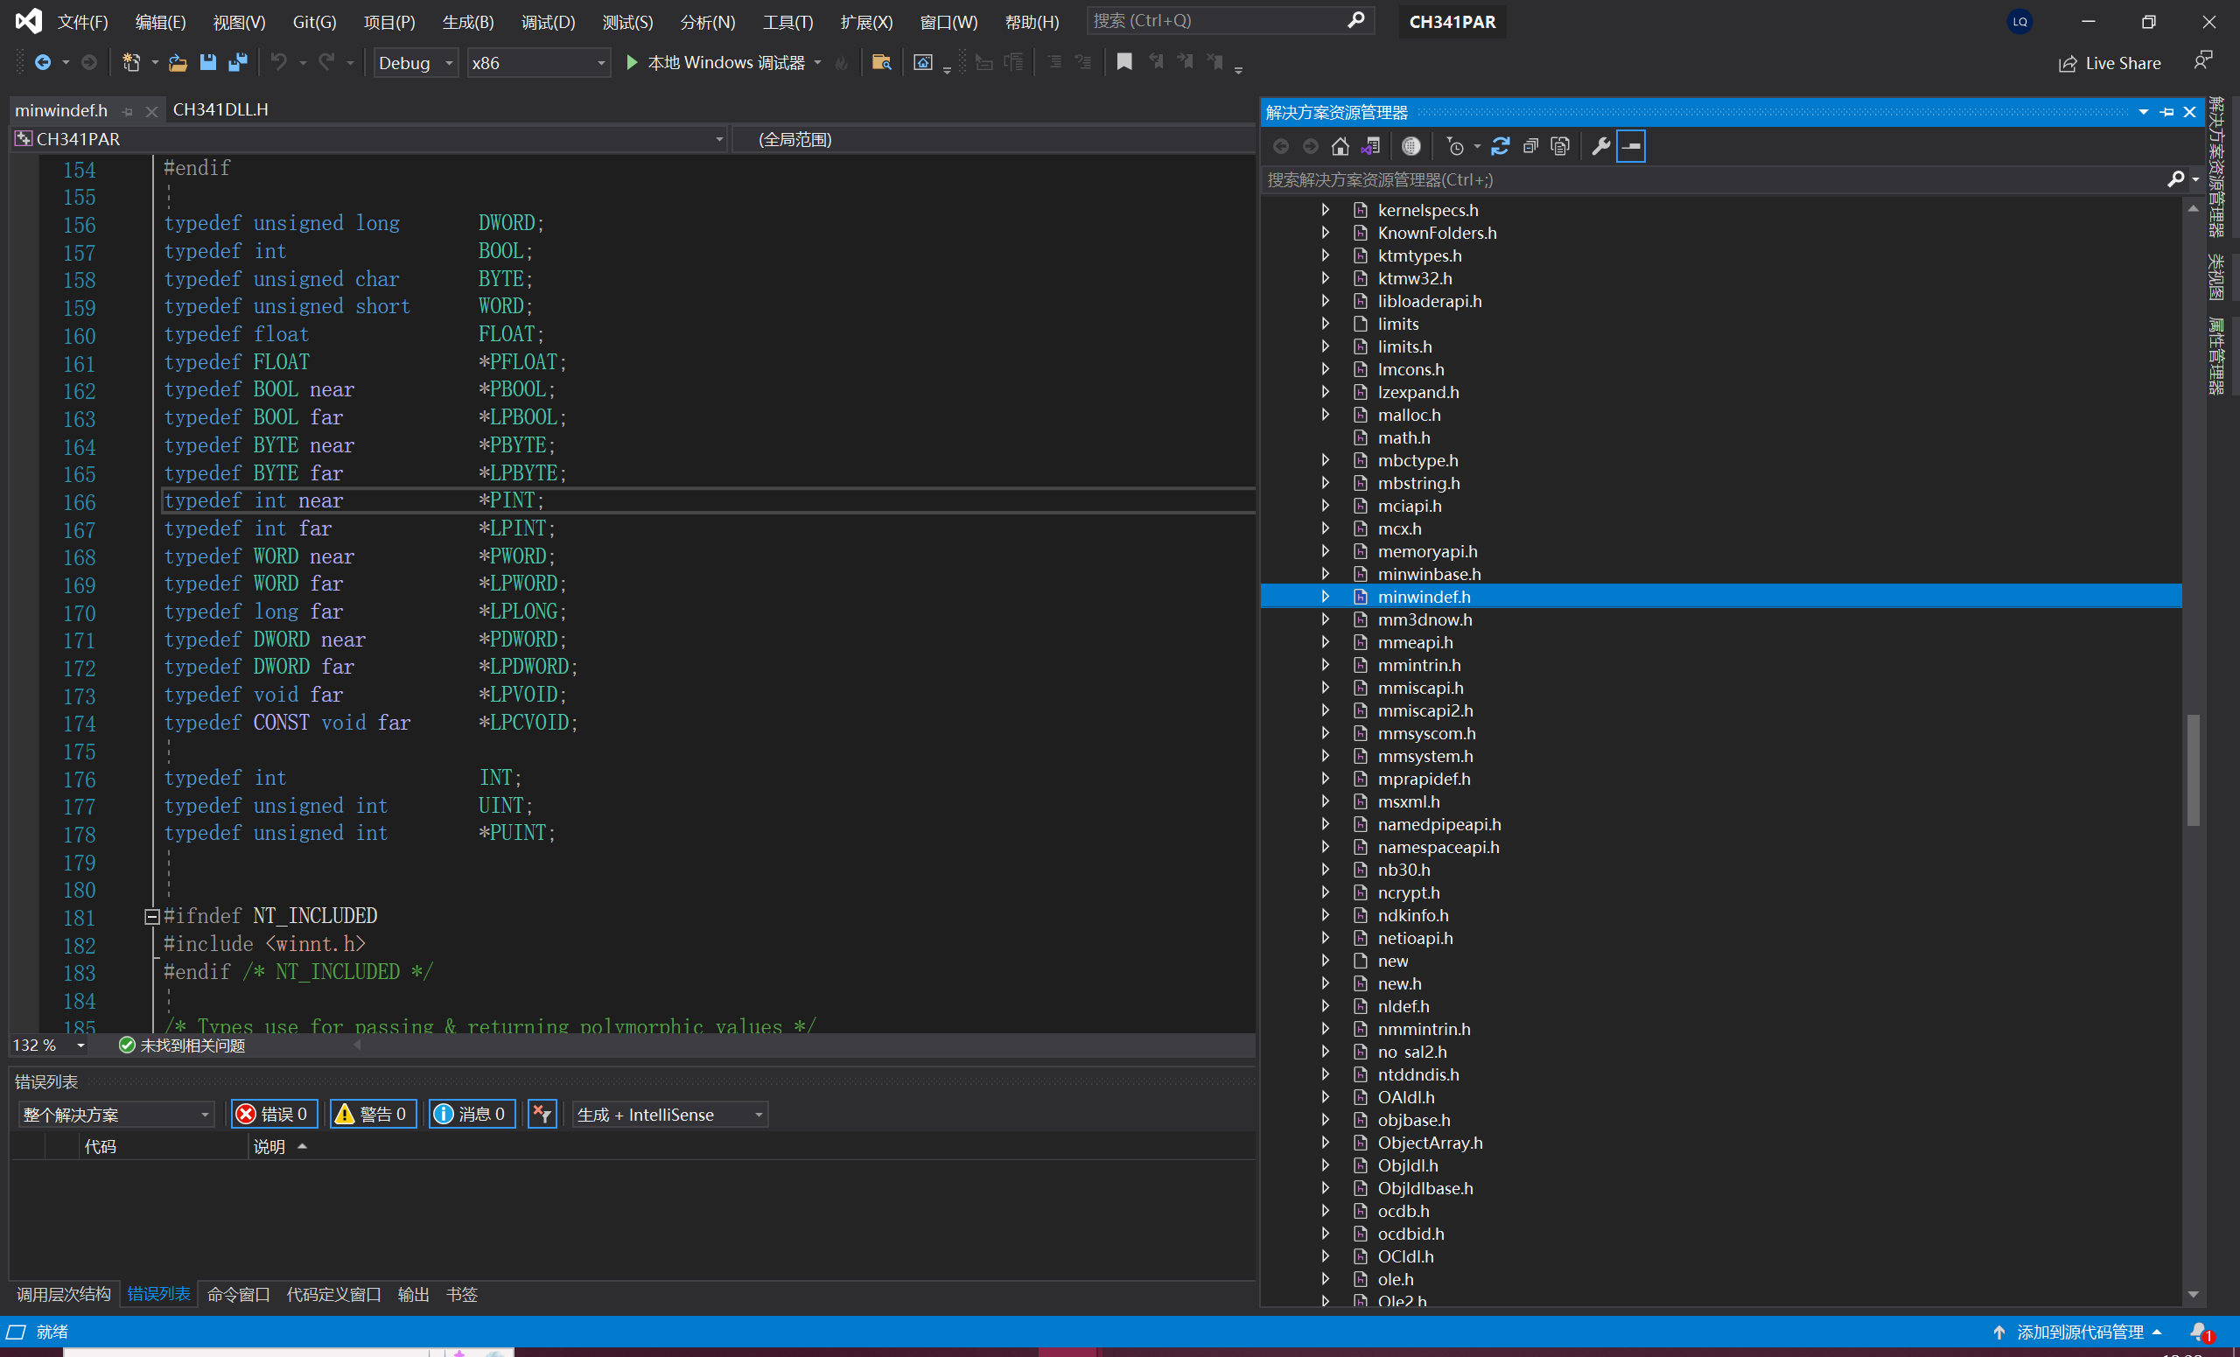Click the bookmark toggle icon in toolbar

pyautogui.click(x=1124, y=63)
